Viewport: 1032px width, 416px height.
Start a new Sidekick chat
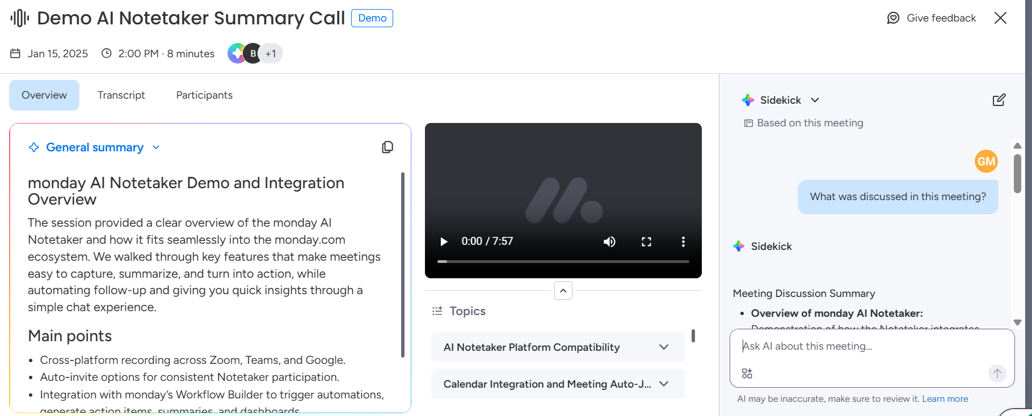(x=999, y=100)
